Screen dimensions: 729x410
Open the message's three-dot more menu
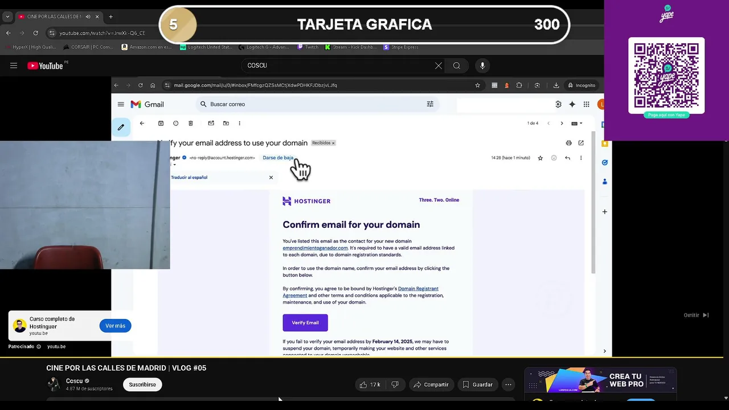[x=581, y=158]
